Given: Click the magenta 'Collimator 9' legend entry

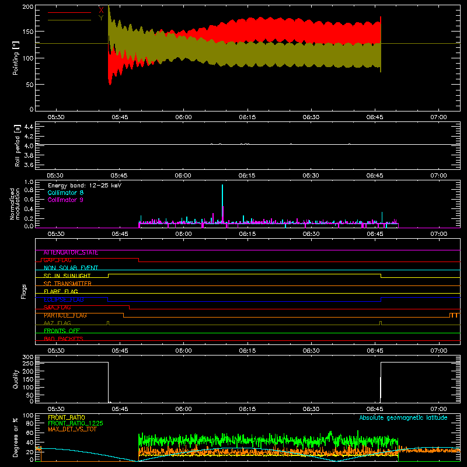Looking at the screenshot, I should [x=65, y=200].
